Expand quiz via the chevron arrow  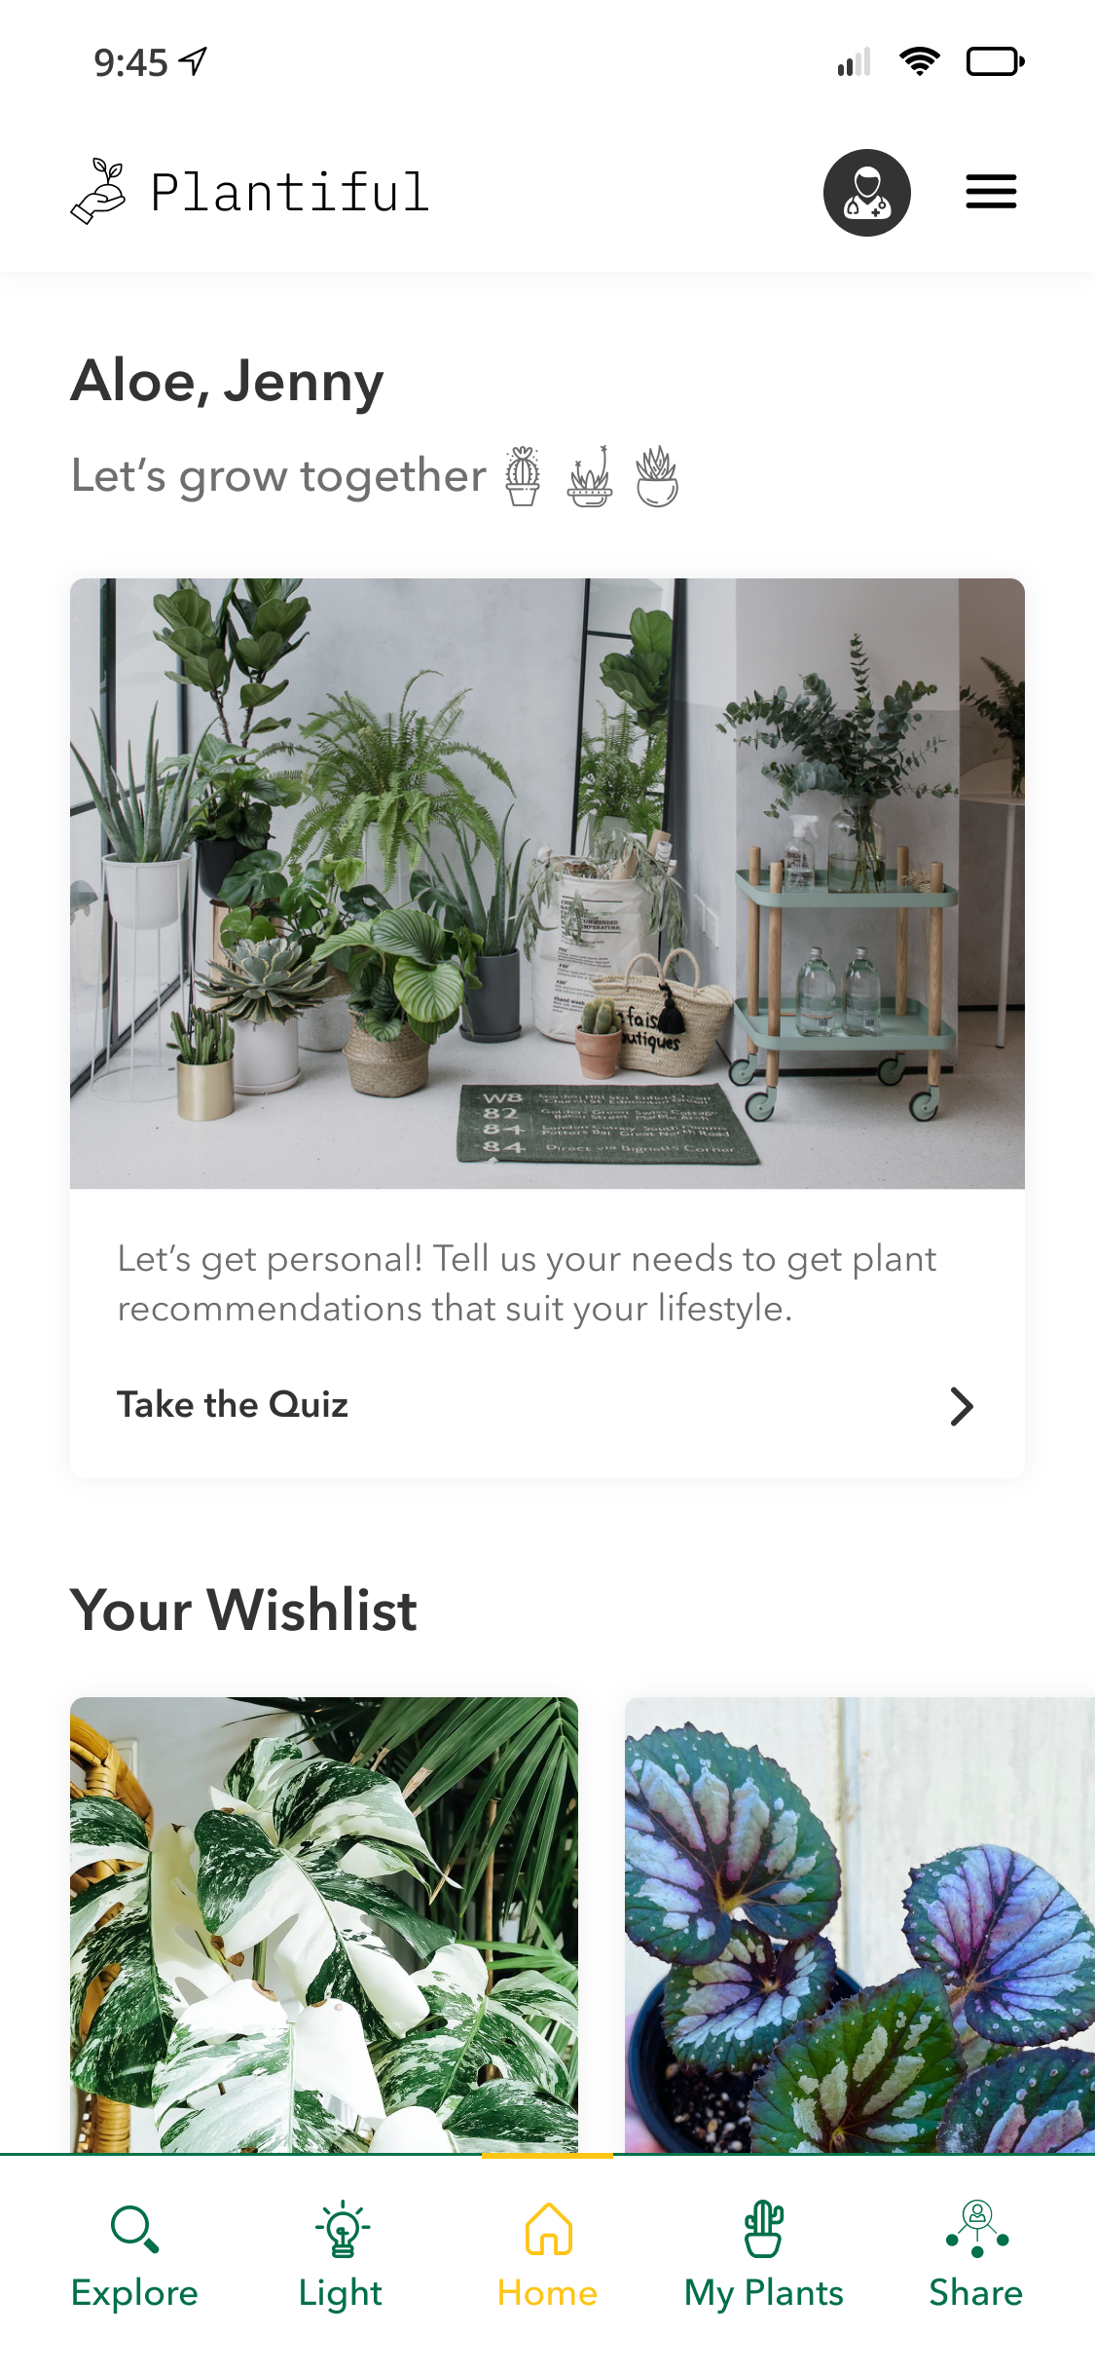[961, 1406]
